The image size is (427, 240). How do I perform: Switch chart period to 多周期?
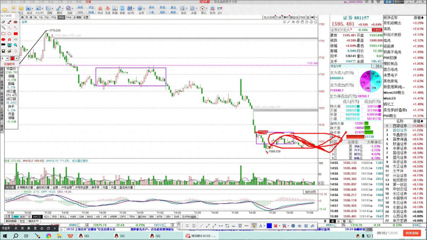click(77, 17)
